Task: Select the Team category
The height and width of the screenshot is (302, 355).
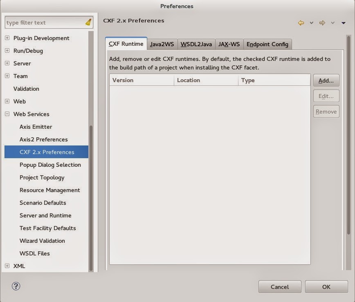Action: click(20, 76)
